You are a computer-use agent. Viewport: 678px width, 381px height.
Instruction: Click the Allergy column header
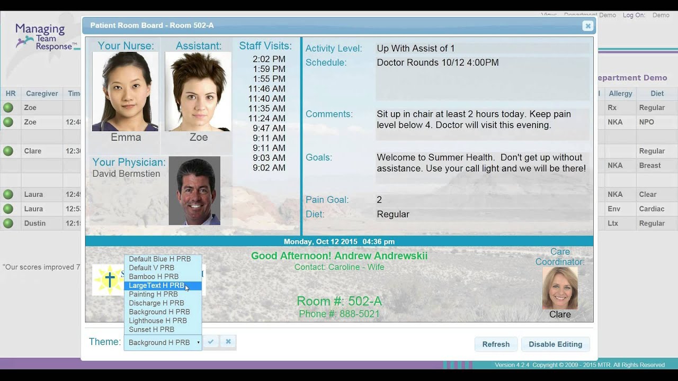[x=620, y=93]
